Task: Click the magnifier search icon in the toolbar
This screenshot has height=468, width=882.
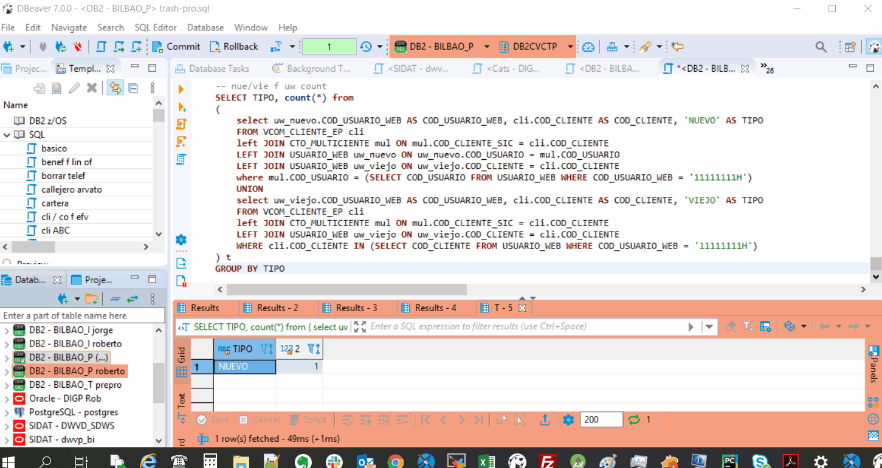Action: [x=821, y=47]
